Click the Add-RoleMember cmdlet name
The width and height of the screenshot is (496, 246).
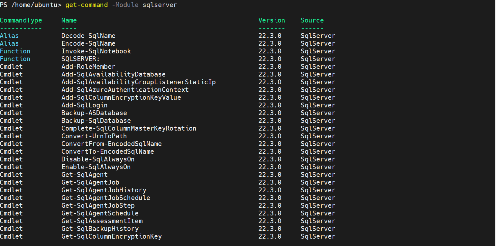(x=88, y=67)
